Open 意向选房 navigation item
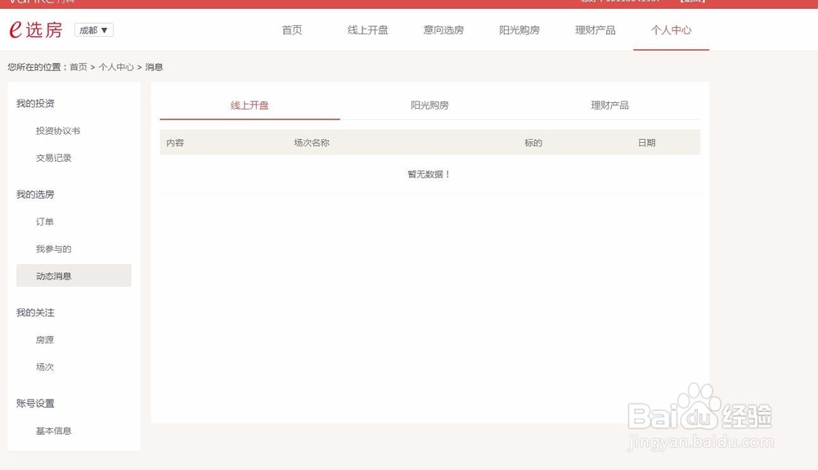The height and width of the screenshot is (470, 818). tap(443, 30)
